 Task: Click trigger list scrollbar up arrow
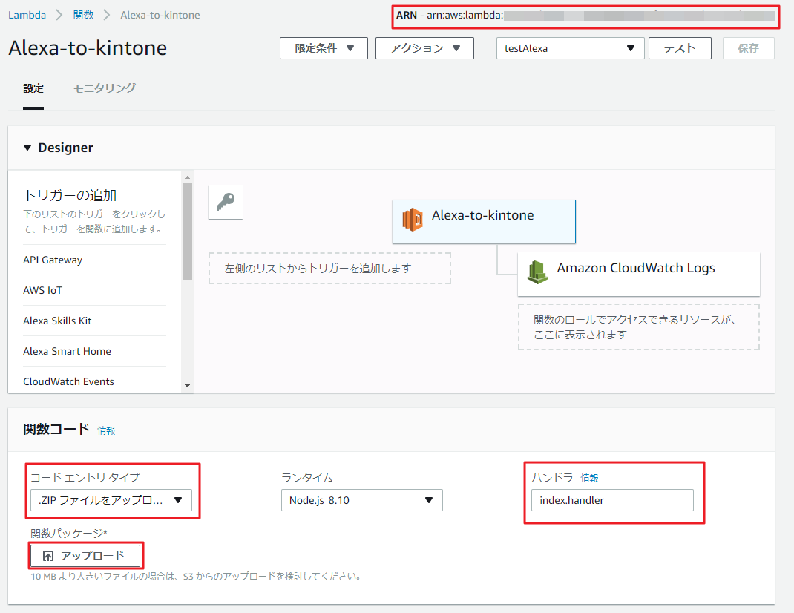point(187,177)
